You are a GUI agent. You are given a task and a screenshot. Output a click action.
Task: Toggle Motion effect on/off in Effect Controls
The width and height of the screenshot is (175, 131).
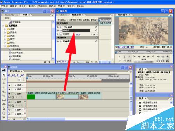pos(58,27)
